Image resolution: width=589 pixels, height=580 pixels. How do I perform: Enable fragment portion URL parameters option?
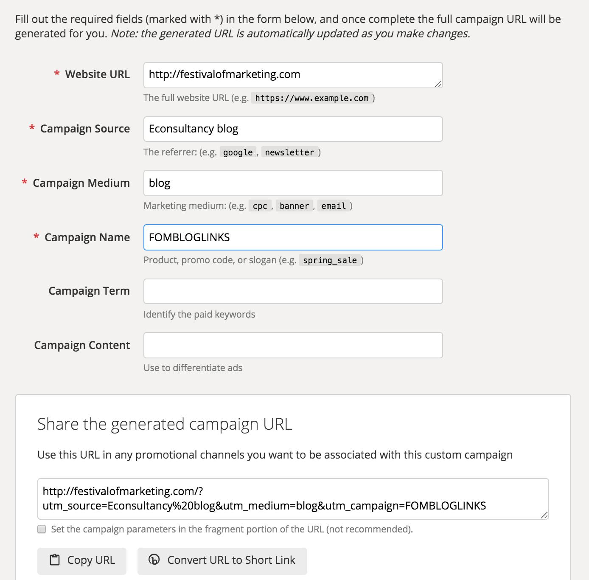click(x=42, y=529)
